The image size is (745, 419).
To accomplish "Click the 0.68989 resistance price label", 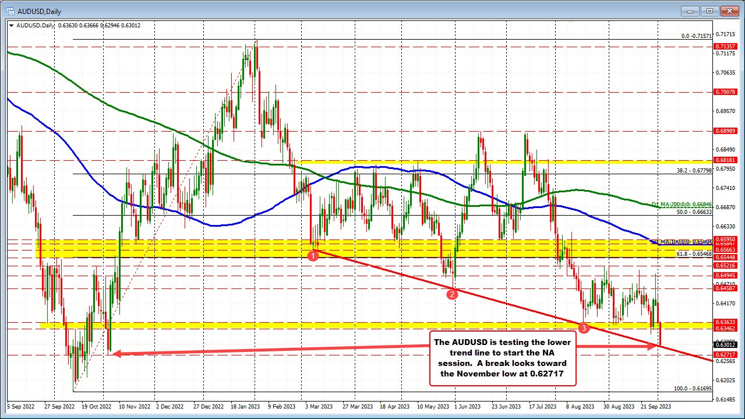I will 724,131.
